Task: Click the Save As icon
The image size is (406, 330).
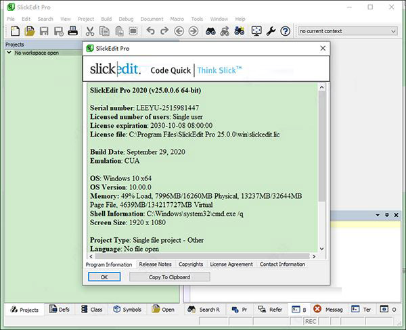Action: pyautogui.click(x=58, y=31)
